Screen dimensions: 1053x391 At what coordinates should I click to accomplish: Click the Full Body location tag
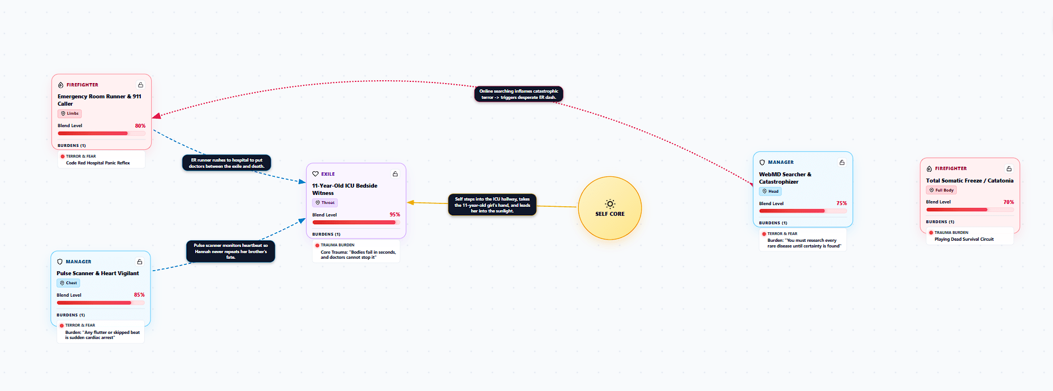pyautogui.click(x=941, y=190)
